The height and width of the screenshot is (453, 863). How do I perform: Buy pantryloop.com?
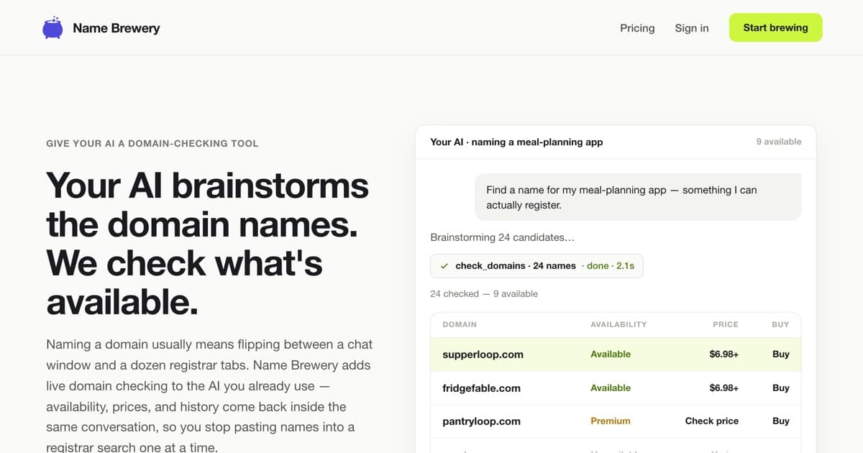pyautogui.click(x=780, y=421)
